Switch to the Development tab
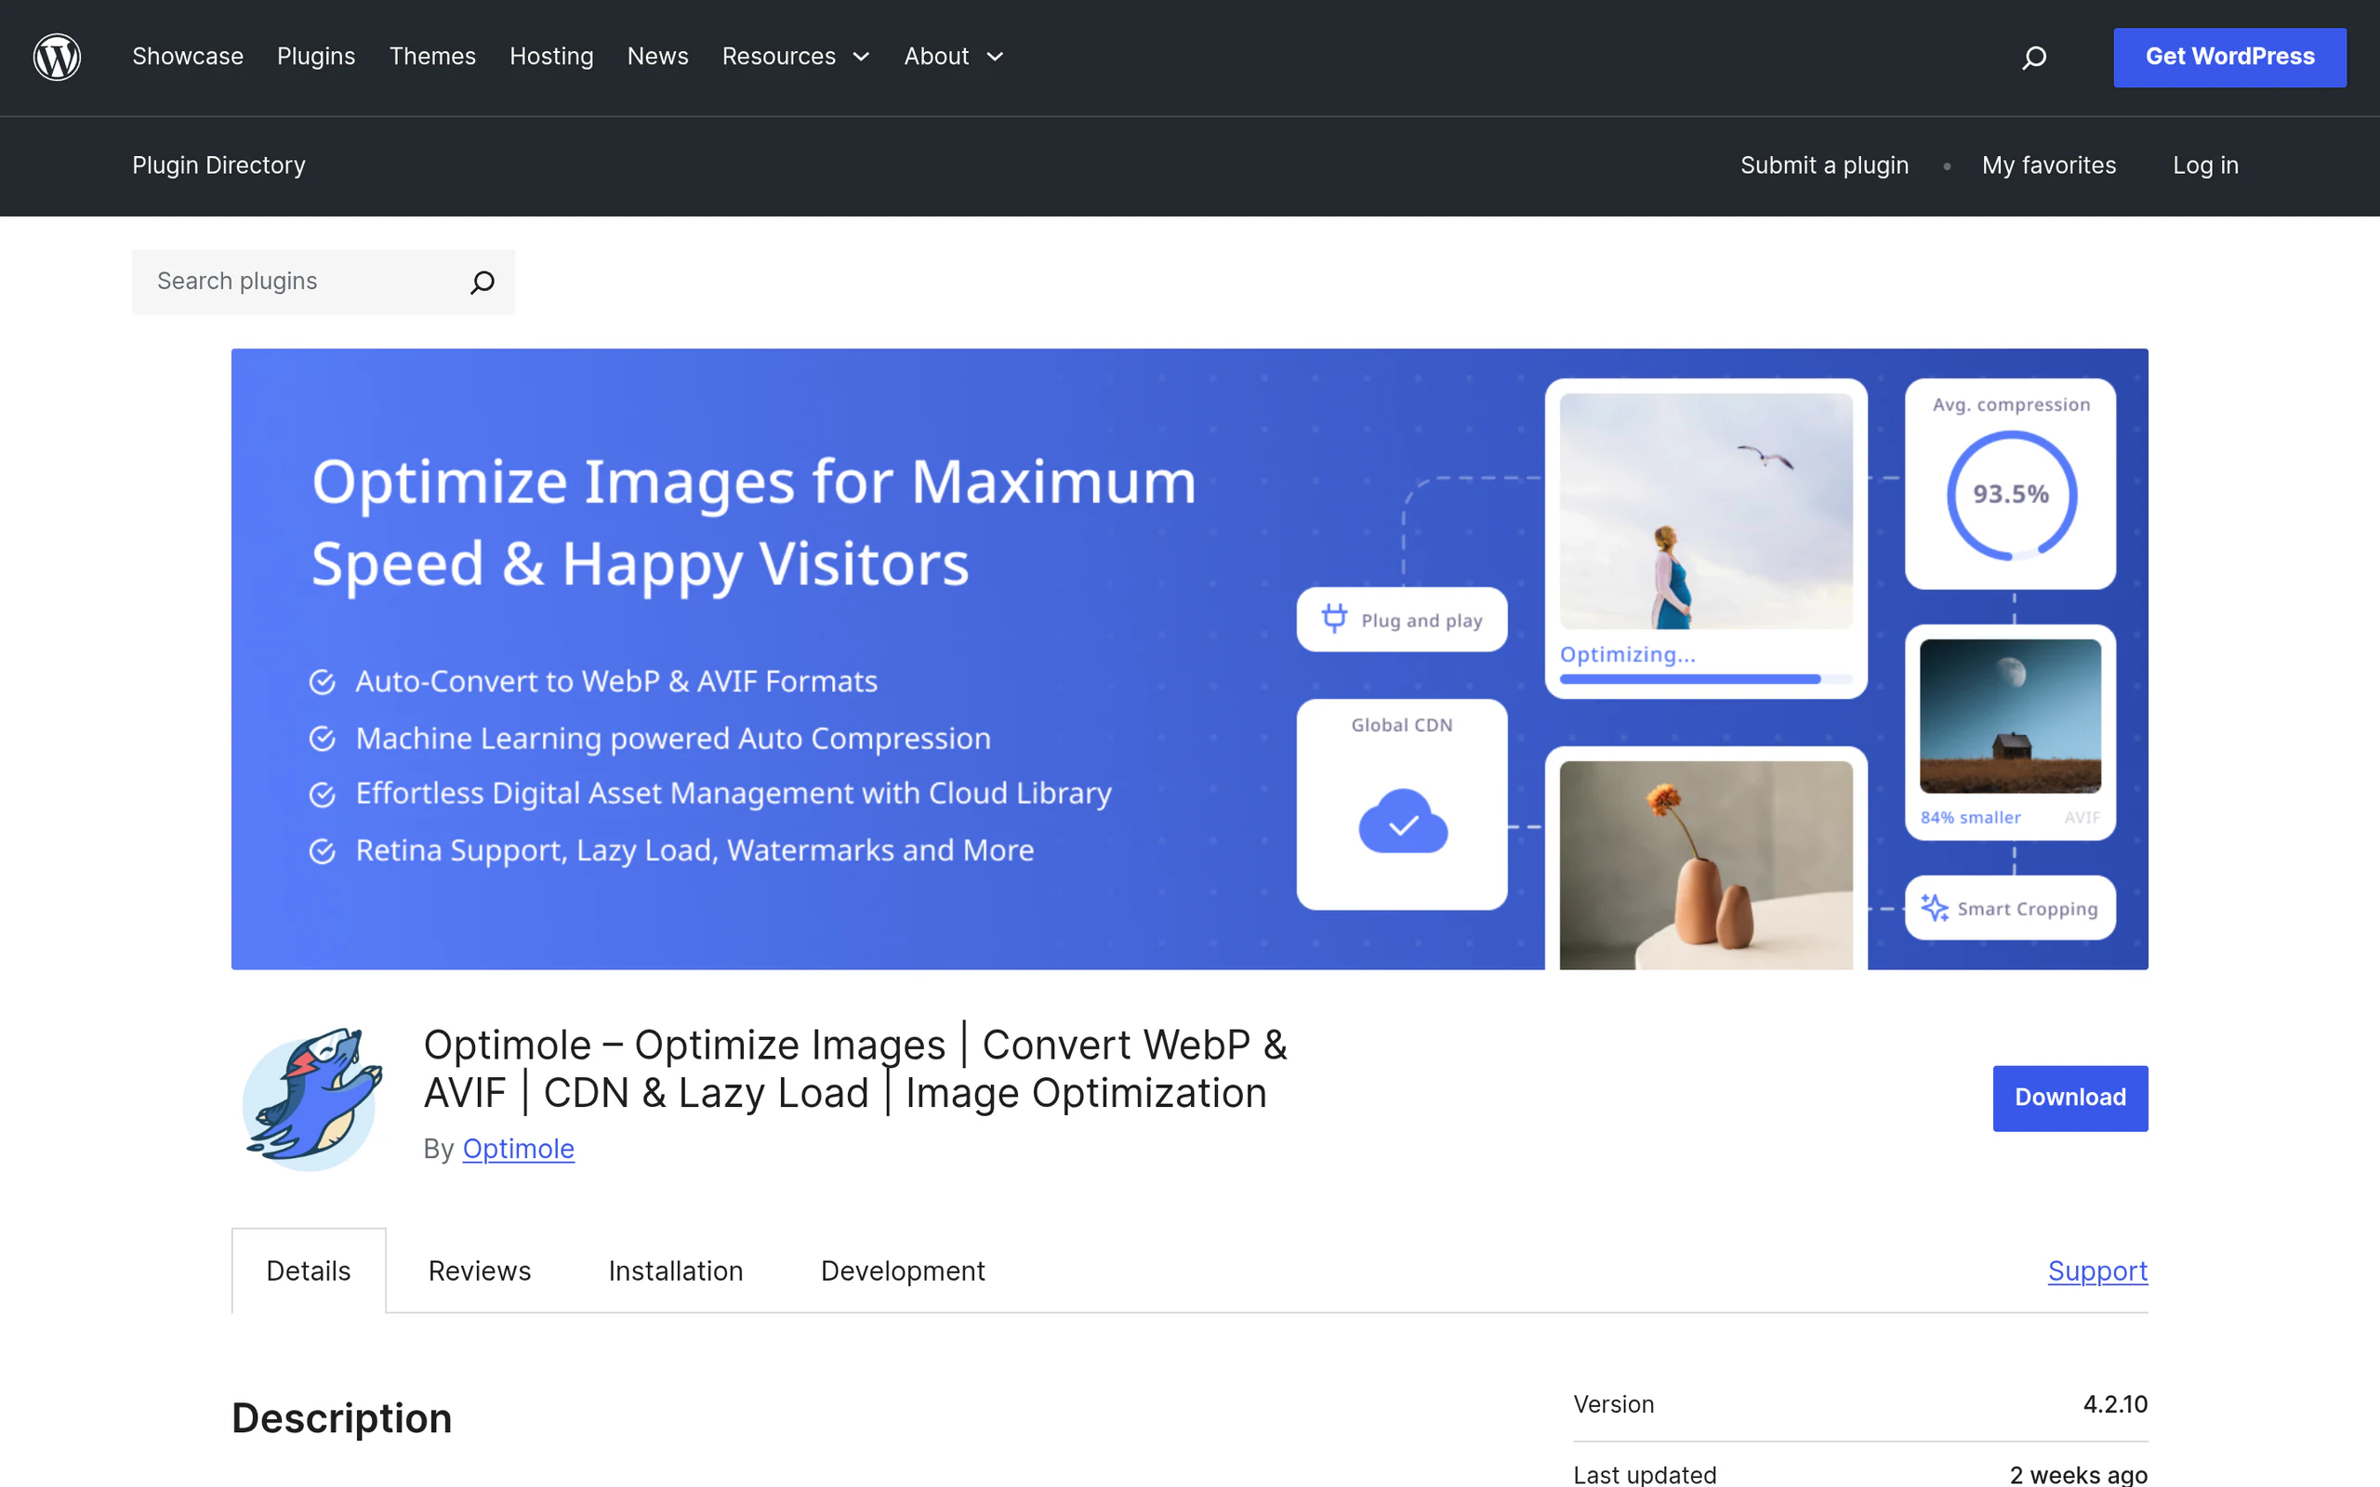 pos(903,1270)
